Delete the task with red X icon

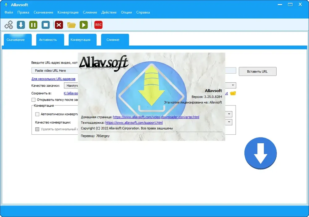click(59, 25)
